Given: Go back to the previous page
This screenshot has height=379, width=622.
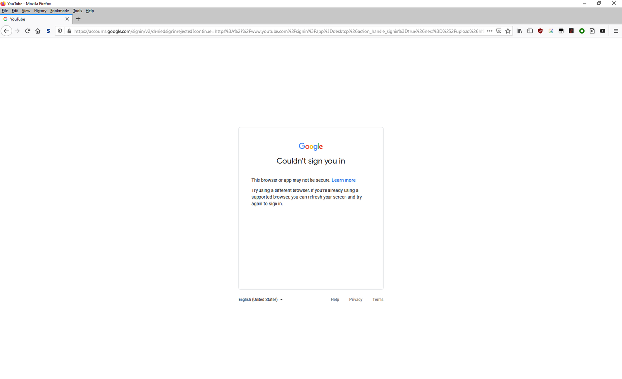Looking at the screenshot, I should [6, 31].
